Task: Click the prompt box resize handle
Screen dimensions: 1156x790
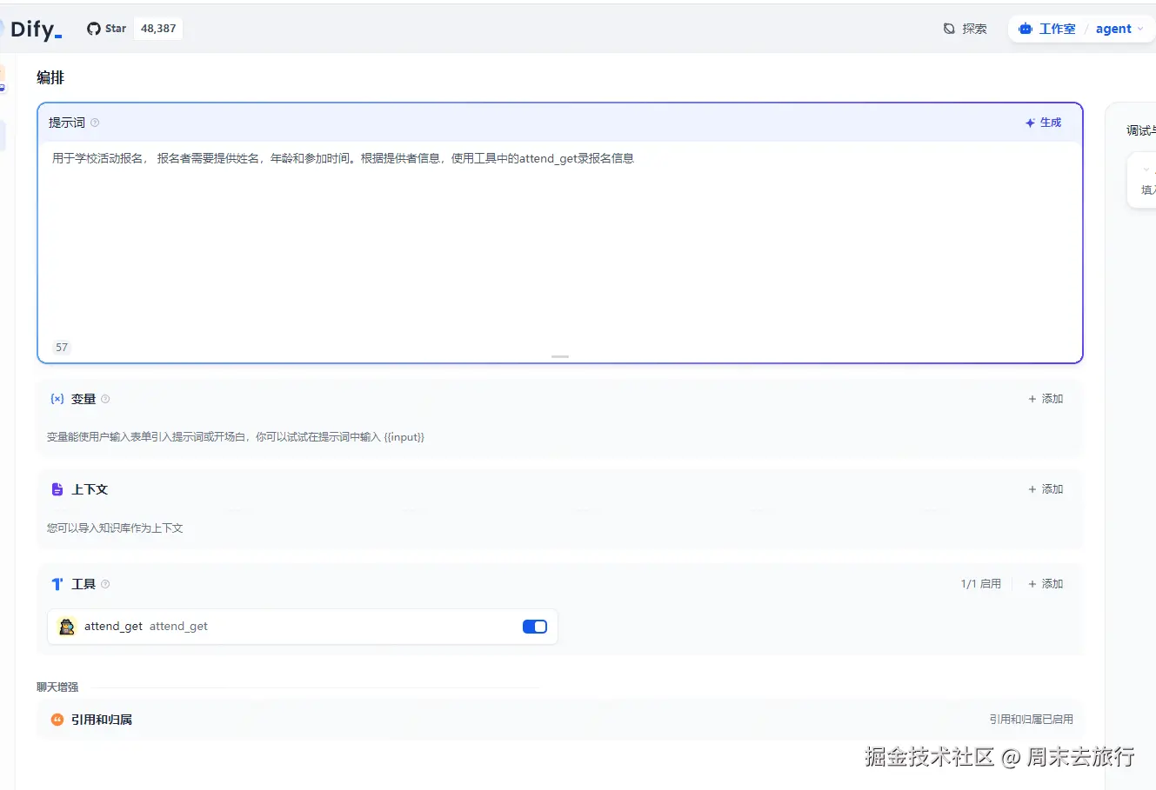Action: (x=560, y=356)
